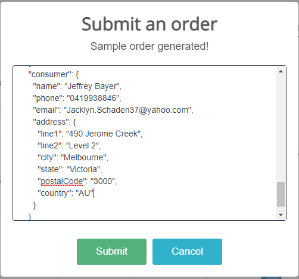
Task: Cancel the order submission dialog
Action: pyautogui.click(x=187, y=252)
